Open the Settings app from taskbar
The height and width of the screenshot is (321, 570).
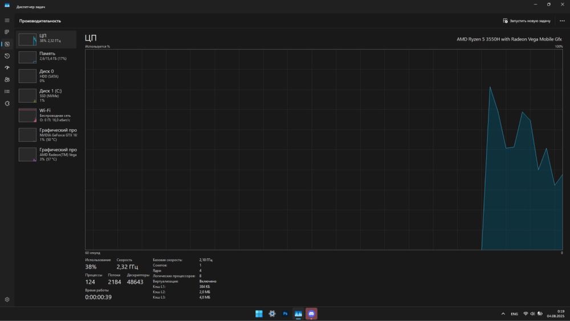click(272, 314)
